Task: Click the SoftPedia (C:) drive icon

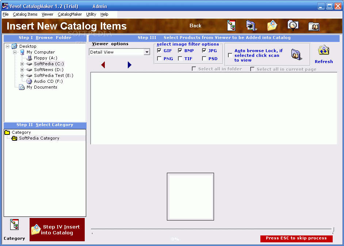Action: pyautogui.click(x=29, y=64)
